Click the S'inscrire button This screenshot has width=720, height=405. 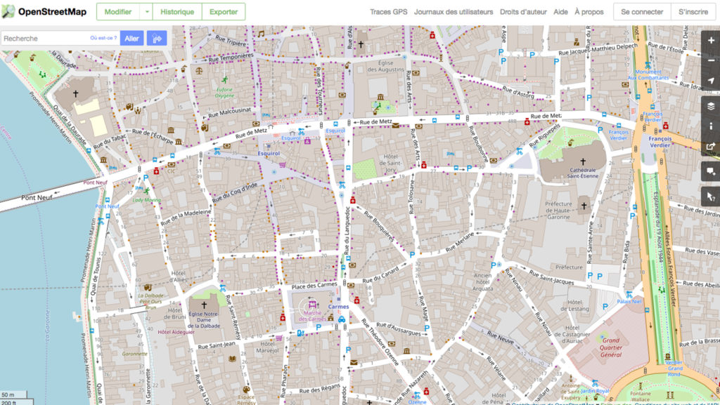coord(693,12)
